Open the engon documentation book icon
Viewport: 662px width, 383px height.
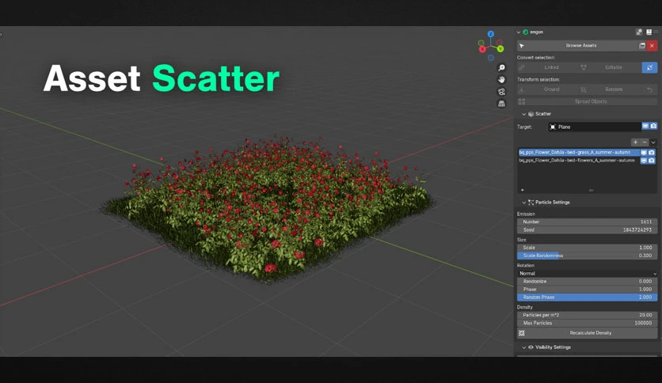pyautogui.click(x=649, y=32)
